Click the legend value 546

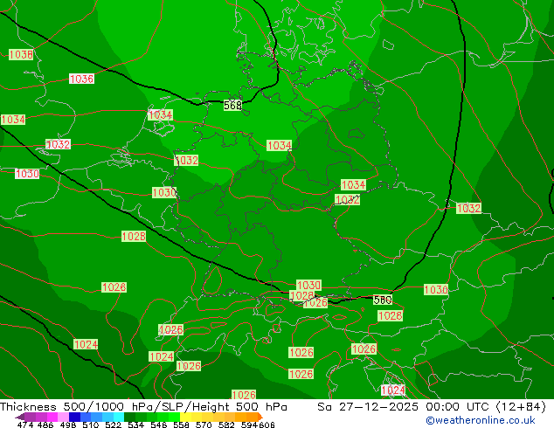pyautogui.click(x=158, y=425)
